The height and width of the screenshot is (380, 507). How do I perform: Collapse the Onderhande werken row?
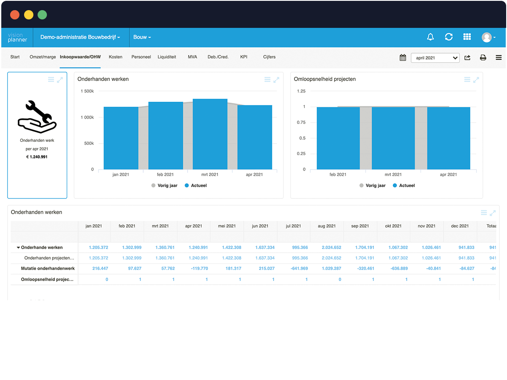tap(19, 248)
